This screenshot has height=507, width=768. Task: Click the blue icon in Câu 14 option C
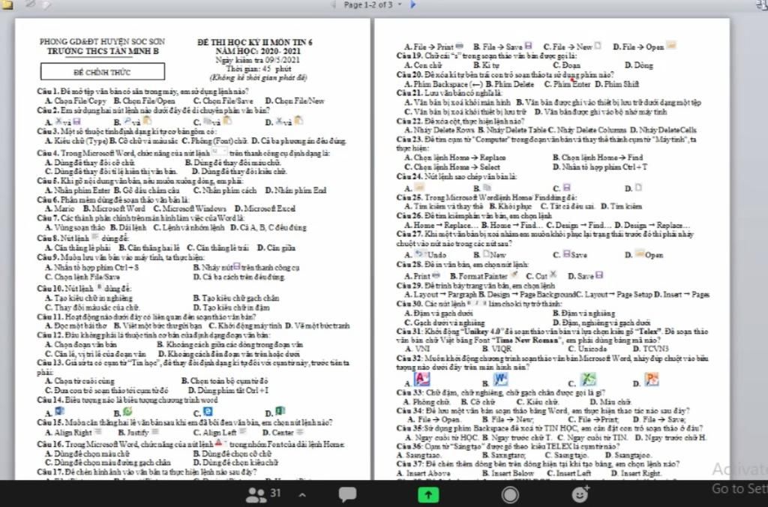point(208,411)
